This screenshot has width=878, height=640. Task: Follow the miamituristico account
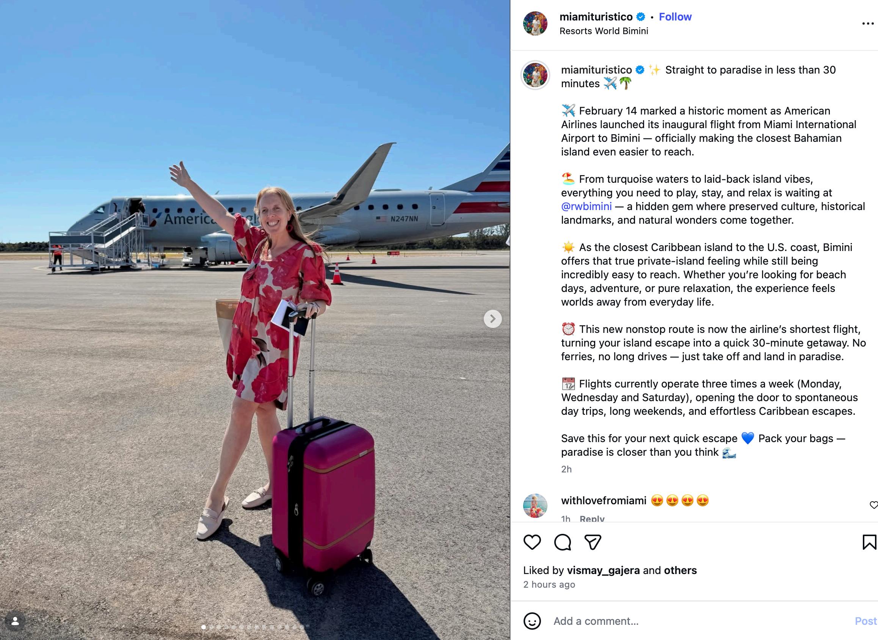tap(675, 17)
